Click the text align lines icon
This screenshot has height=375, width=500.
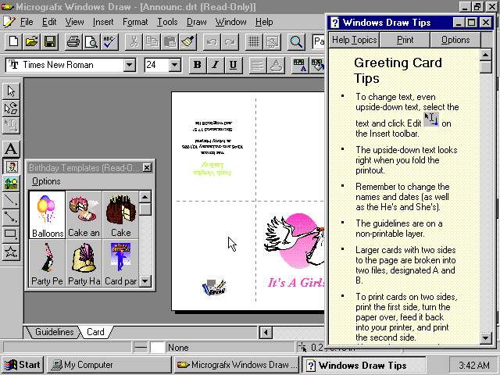257,65
